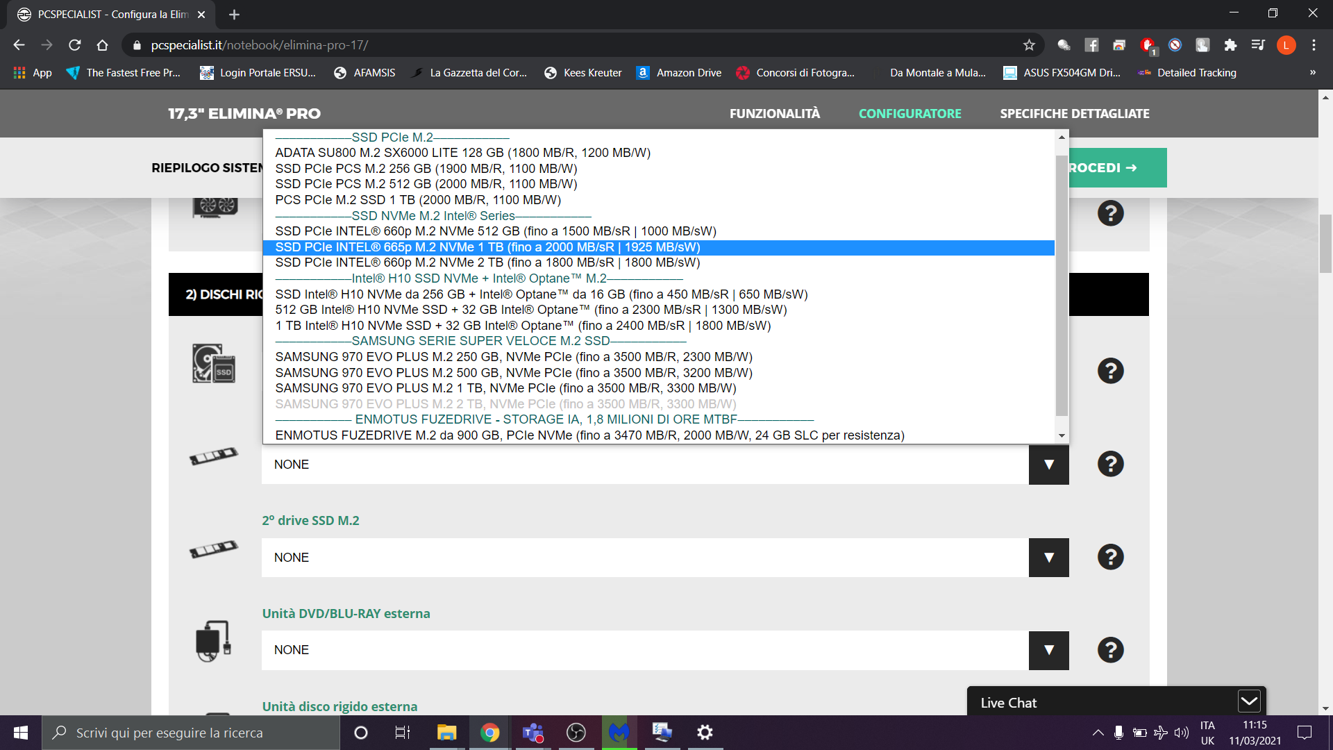Expand the Live Chat panel
The height and width of the screenshot is (750, 1333).
tap(1249, 701)
